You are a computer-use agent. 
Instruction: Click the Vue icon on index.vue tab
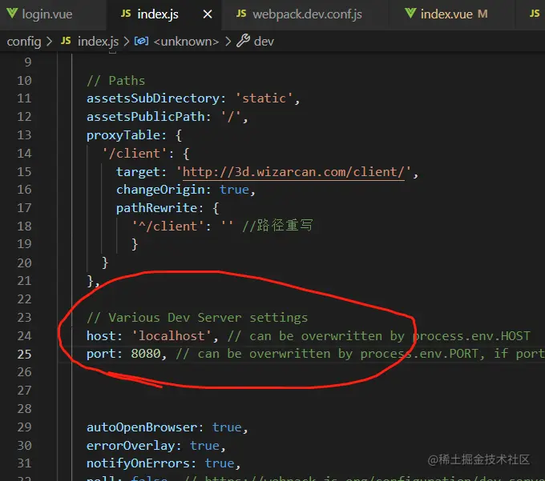pyautogui.click(x=410, y=14)
